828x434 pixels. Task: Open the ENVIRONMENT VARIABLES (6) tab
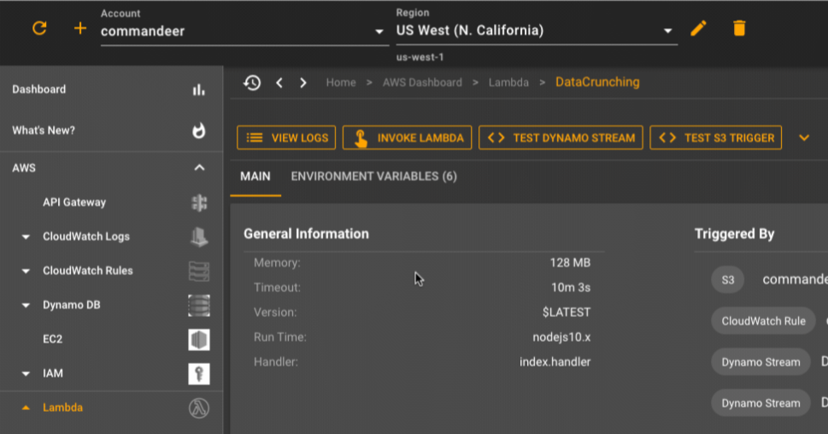[x=374, y=176]
